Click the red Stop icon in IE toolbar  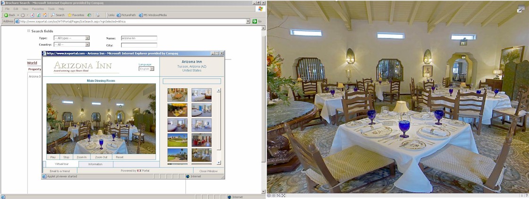[32, 15]
